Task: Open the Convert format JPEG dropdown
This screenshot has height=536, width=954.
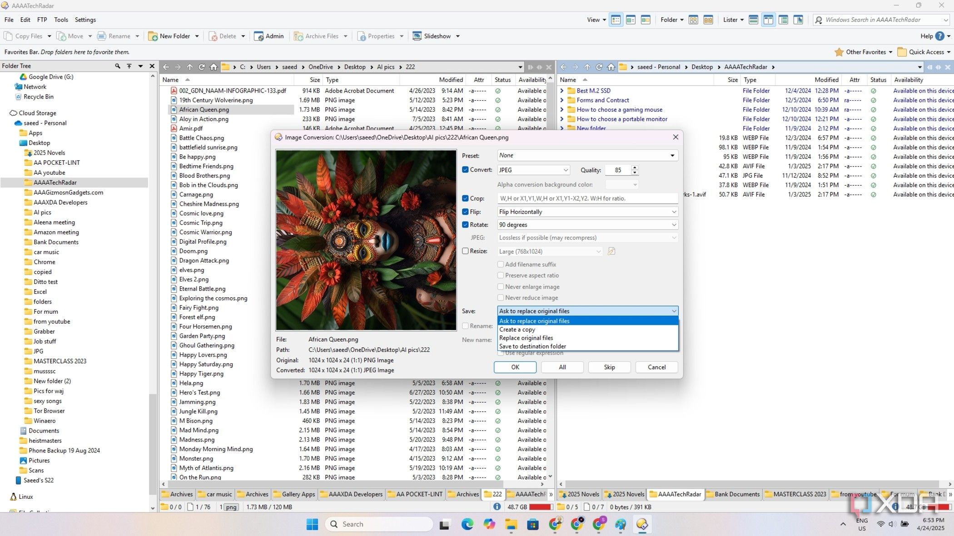Action: (533, 170)
